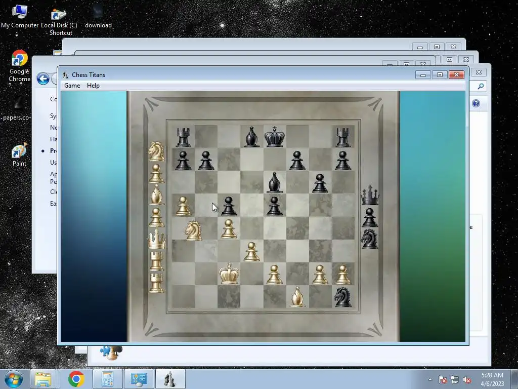Open the Action Center flag icon

tap(442, 379)
